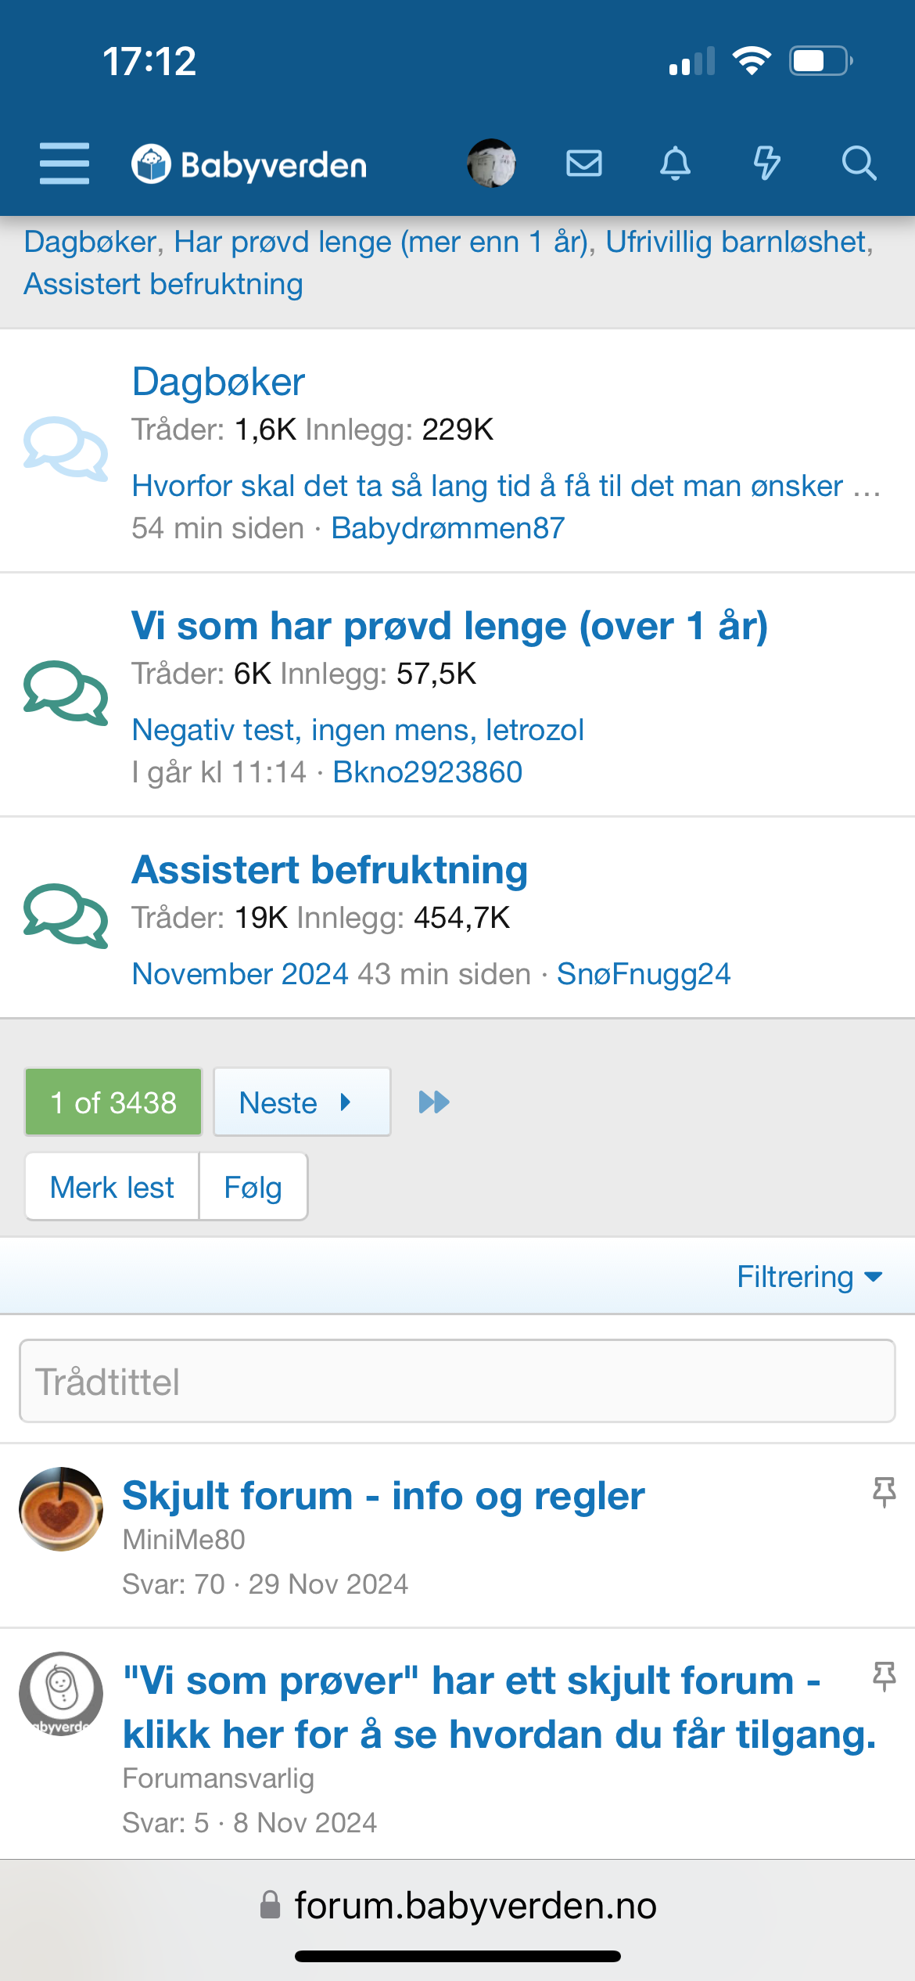Open 'Vi som har prøvd lenge' subforum
Screen dimensions: 915x1981
[x=449, y=626]
